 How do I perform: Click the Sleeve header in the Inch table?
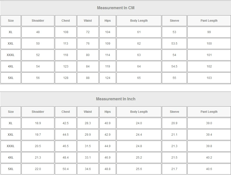click(x=174, y=112)
